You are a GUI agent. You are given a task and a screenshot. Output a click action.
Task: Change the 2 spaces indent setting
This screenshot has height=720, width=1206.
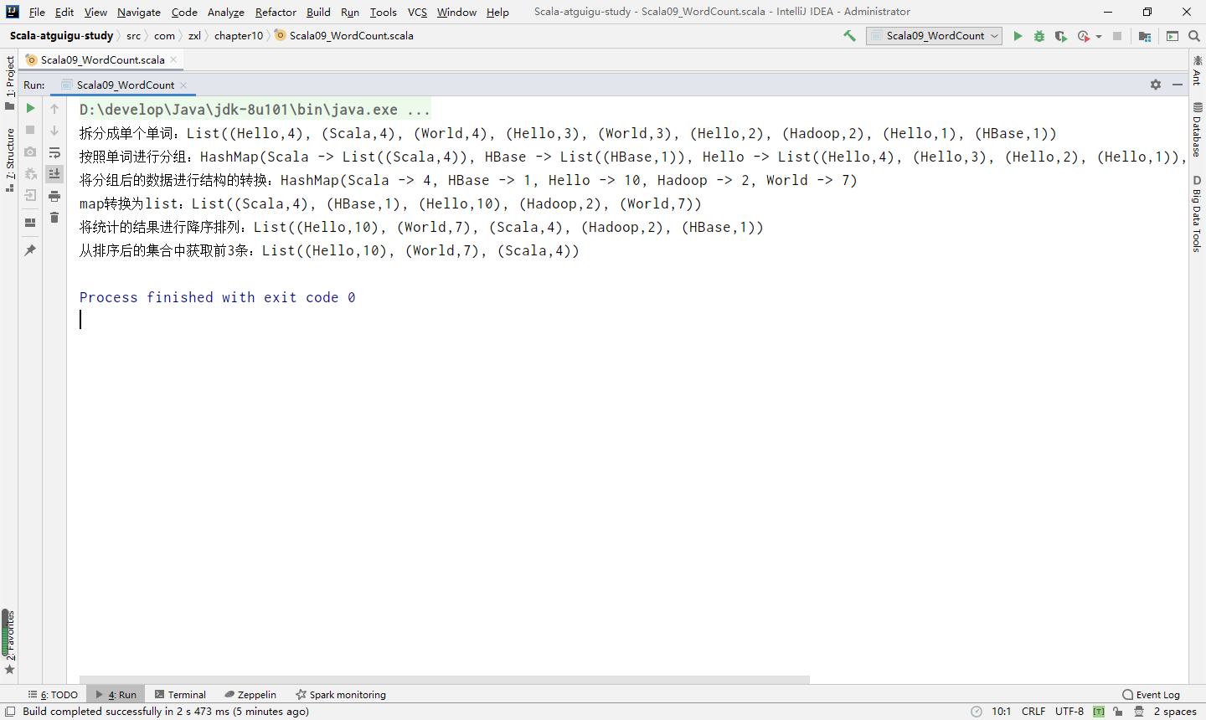(1175, 712)
